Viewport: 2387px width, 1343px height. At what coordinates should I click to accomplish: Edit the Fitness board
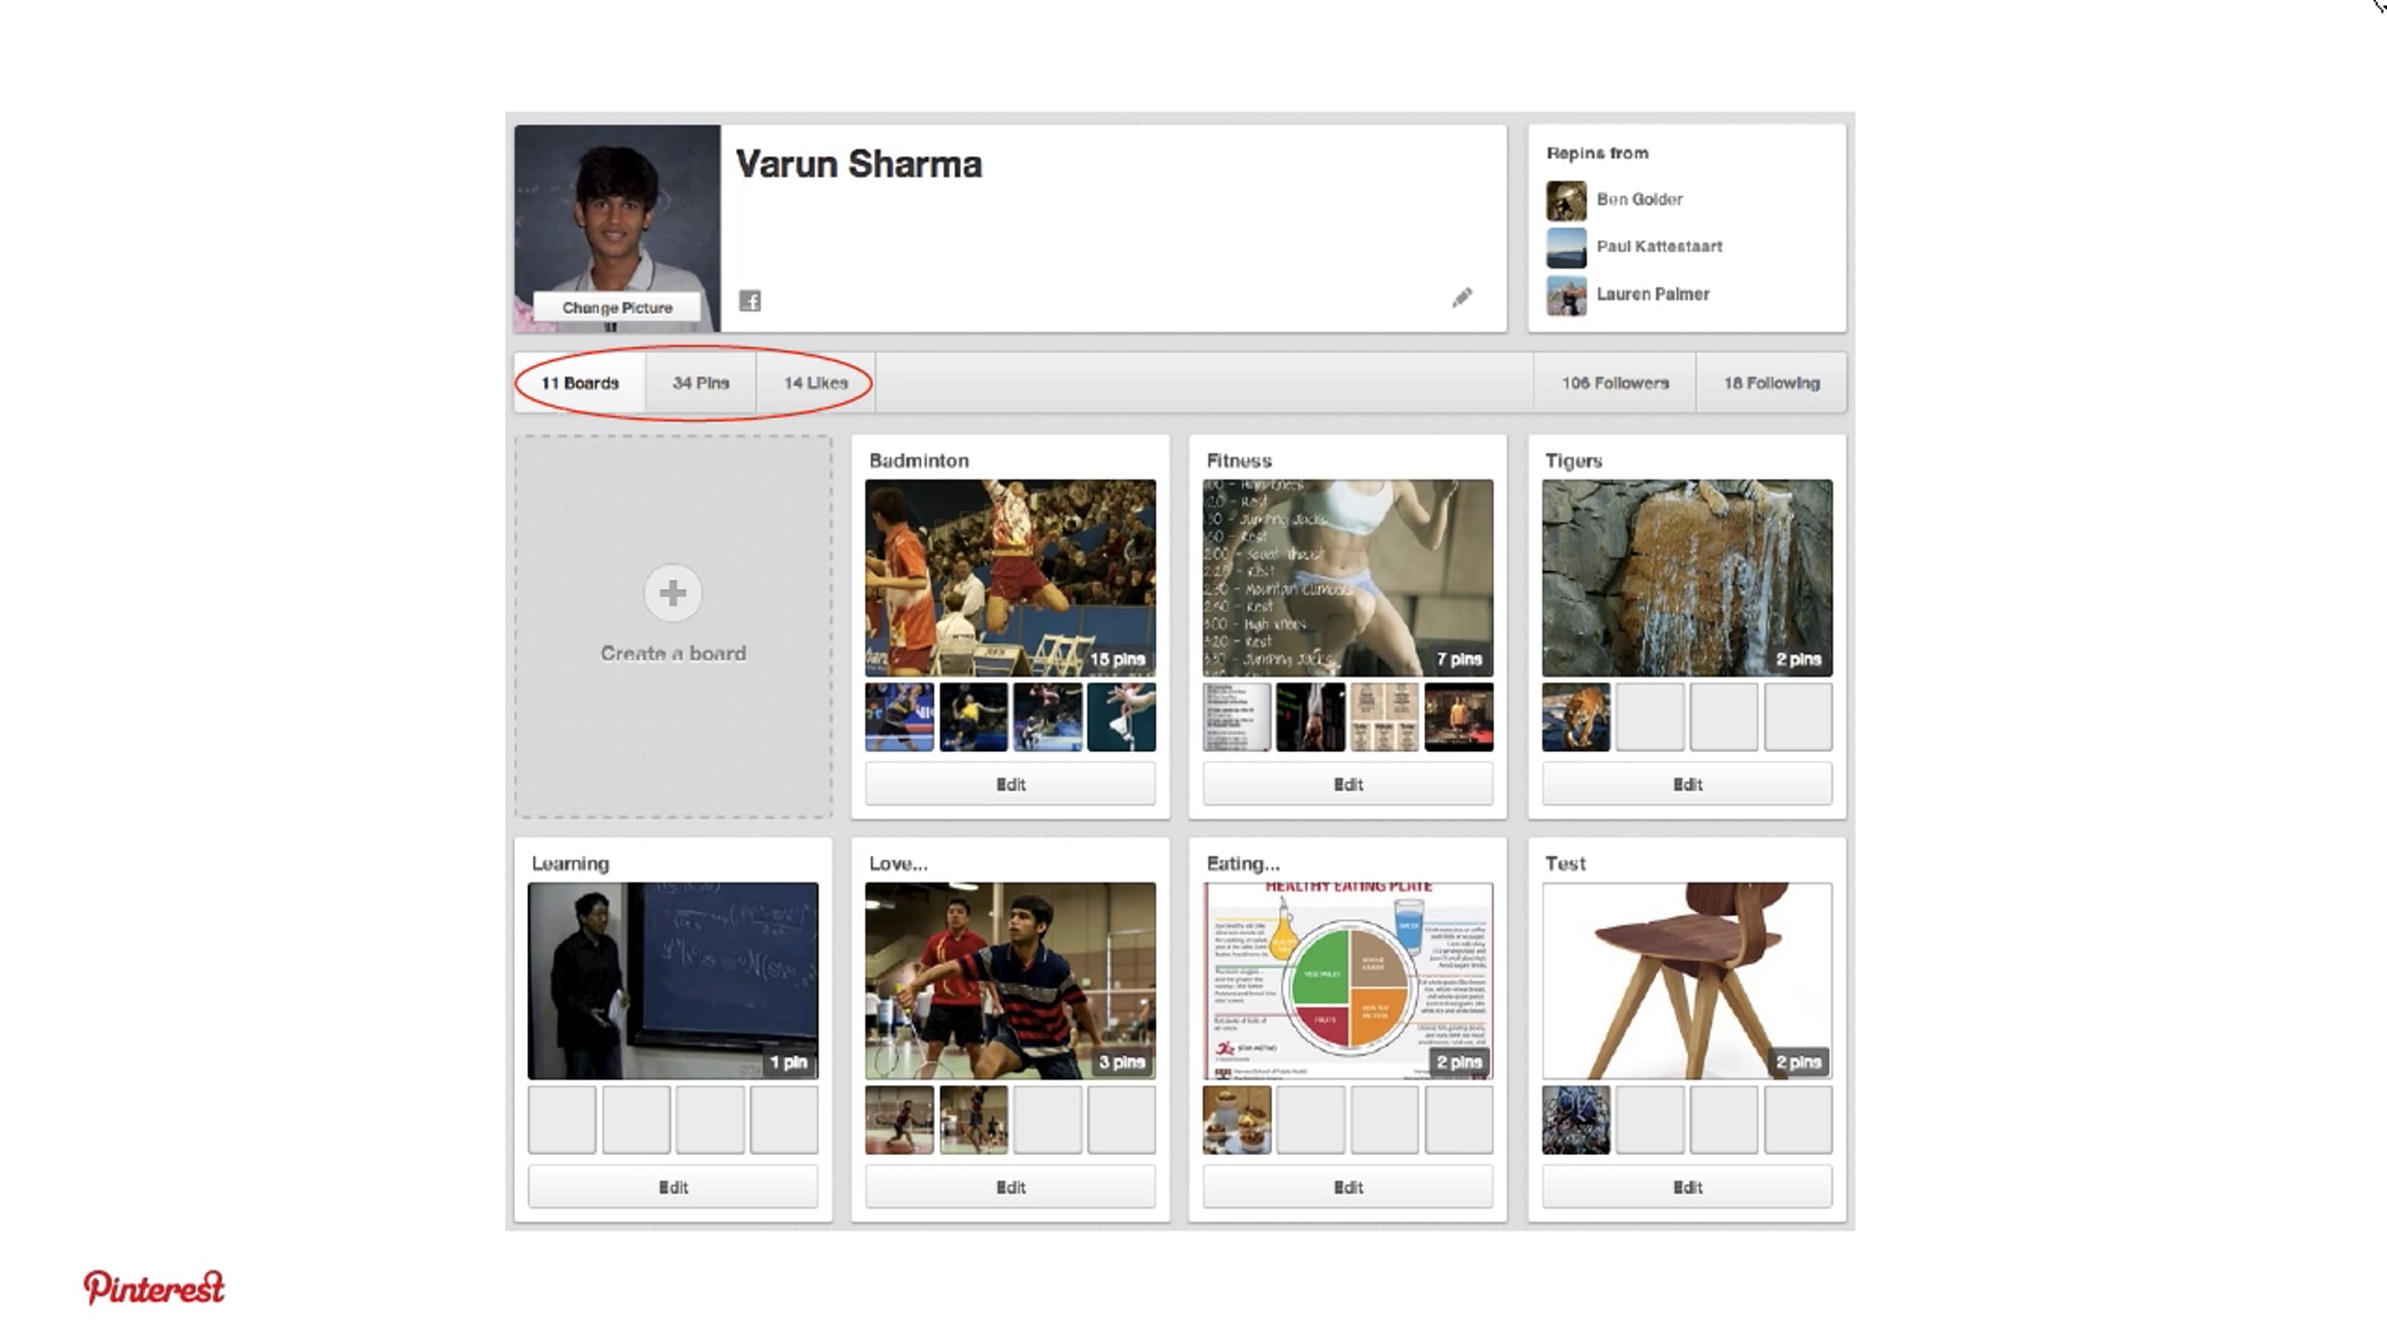[x=1347, y=784]
